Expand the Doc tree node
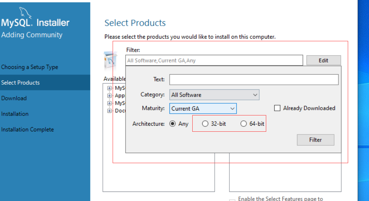This screenshot has width=369, height=201. (x=109, y=111)
